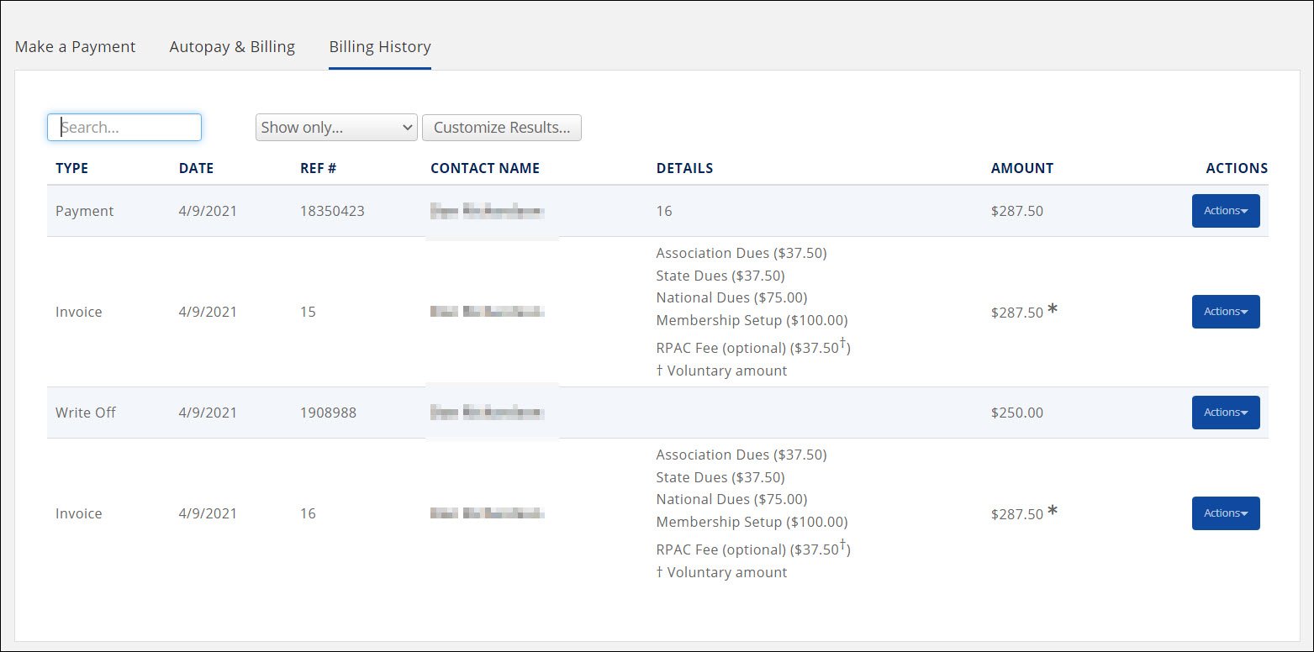
Task: Switch to the Autopay & Billing tab
Action: pyautogui.click(x=232, y=47)
